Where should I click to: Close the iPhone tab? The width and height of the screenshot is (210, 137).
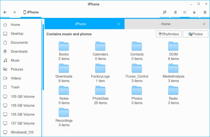(x=119, y=24)
